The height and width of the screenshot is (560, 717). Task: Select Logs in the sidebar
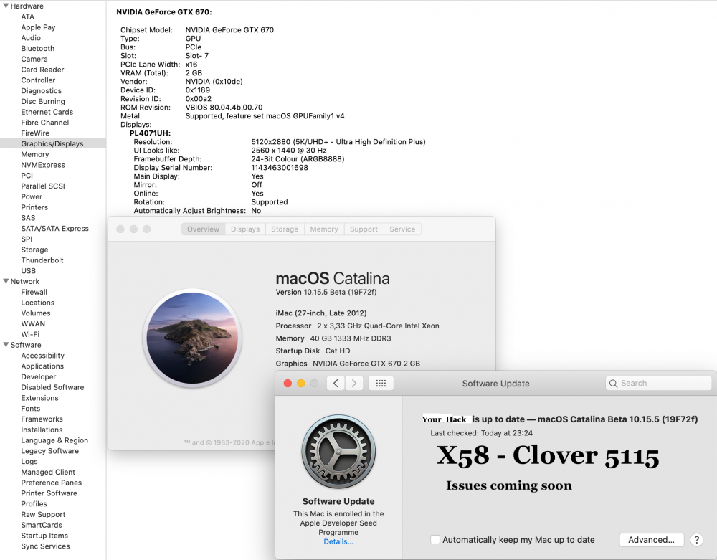click(x=29, y=461)
